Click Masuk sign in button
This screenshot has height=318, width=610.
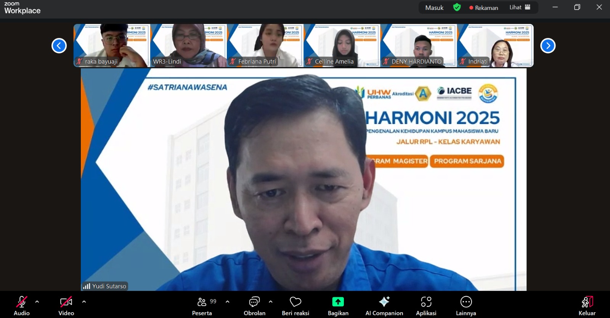[x=435, y=8]
